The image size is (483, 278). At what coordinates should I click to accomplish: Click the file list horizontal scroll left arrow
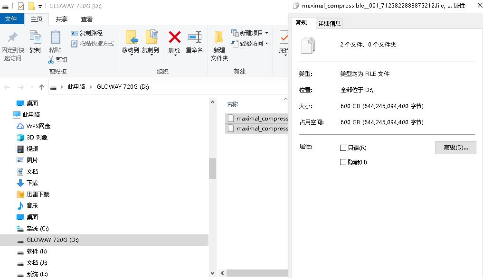pos(222,273)
